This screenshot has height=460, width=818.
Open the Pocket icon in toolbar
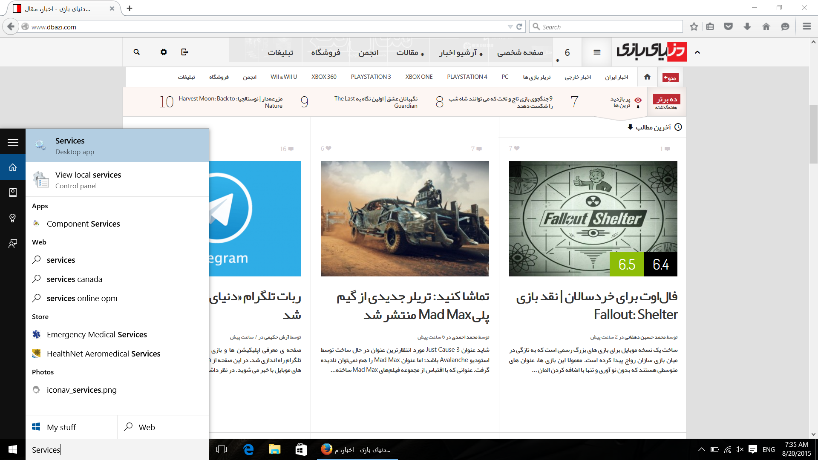tap(729, 27)
